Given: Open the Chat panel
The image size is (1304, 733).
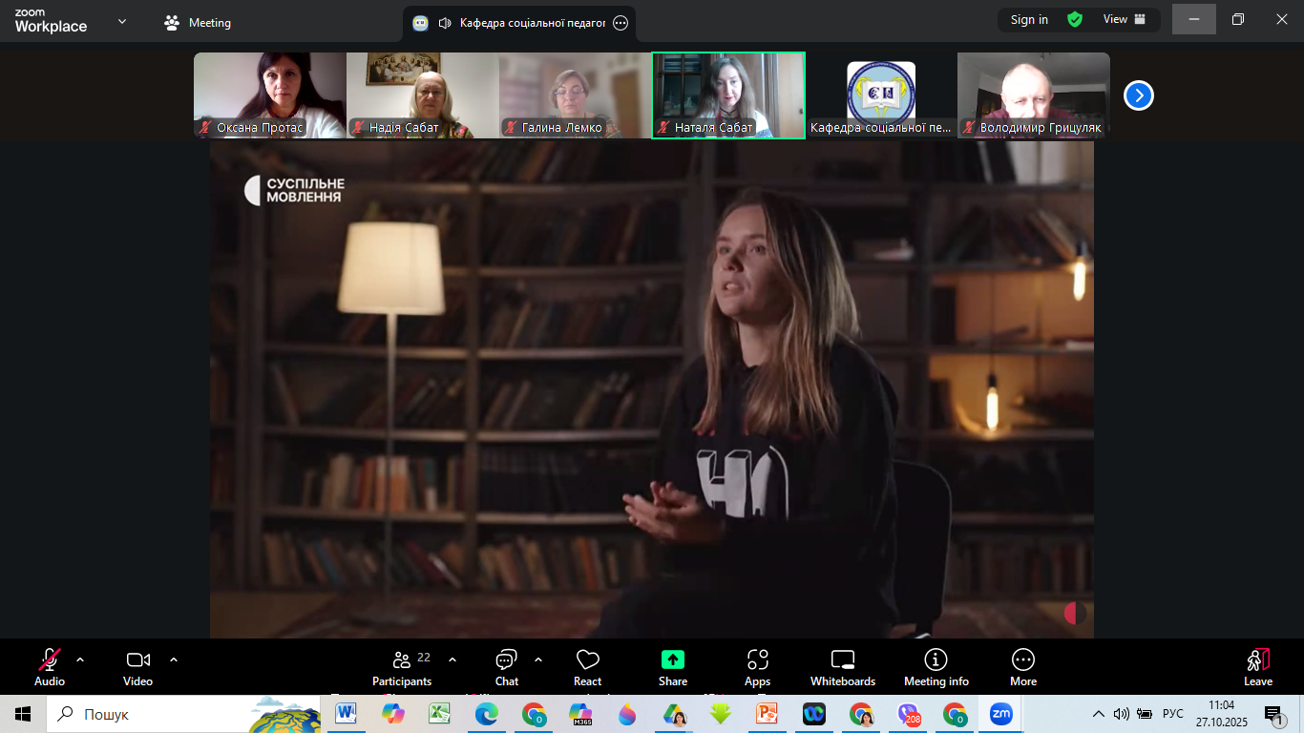Looking at the screenshot, I should (x=506, y=667).
